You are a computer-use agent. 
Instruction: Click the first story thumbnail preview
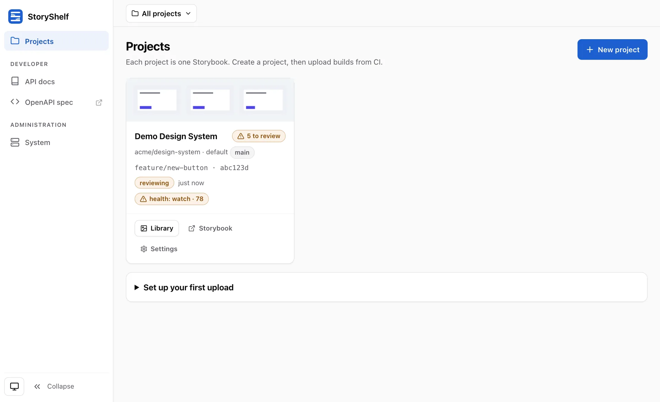click(x=157, y=100)
